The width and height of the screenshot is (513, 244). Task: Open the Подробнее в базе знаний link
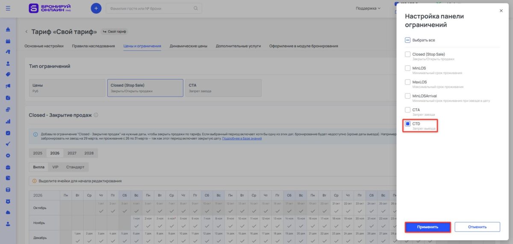click(x=242, y=138)
